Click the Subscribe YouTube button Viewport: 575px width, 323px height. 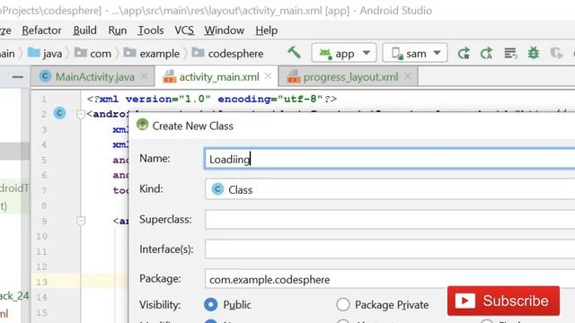(503, 301)
